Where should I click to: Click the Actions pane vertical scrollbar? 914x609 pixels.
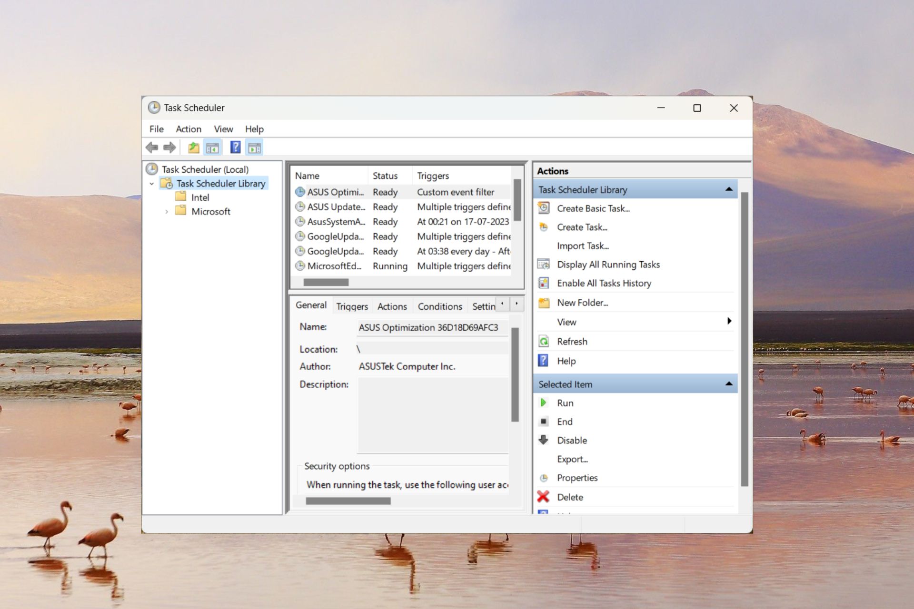[x=745, y=339]
